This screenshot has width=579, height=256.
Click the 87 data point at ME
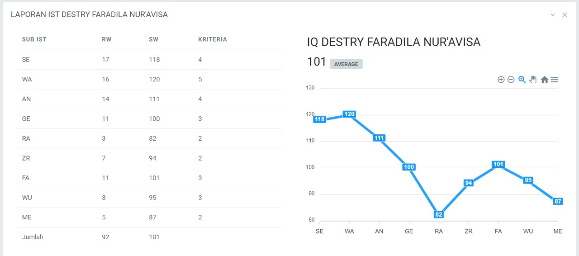pyautogui.click(x=558, y=201)
